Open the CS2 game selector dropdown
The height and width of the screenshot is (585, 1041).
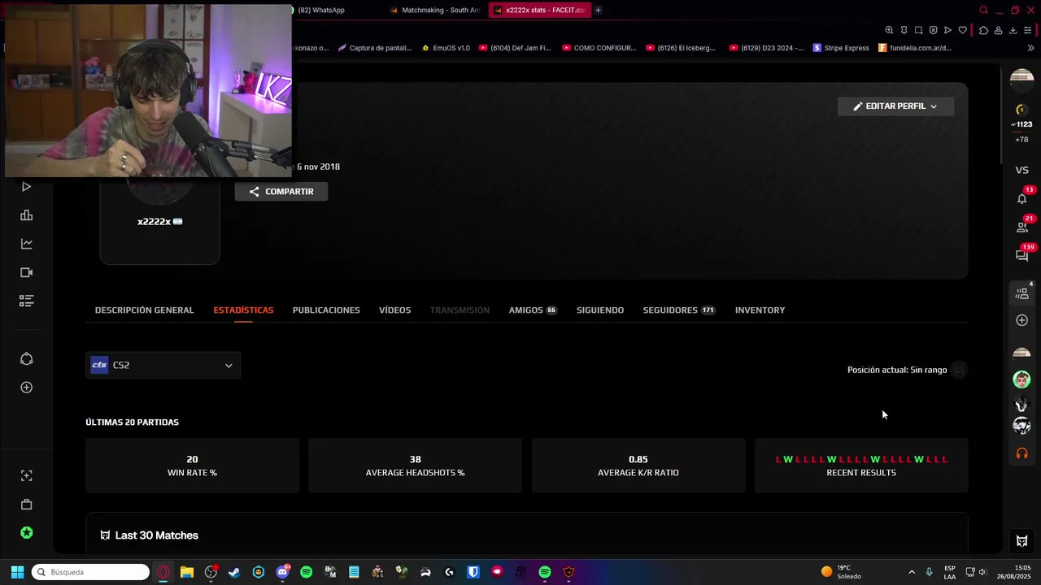(x=163, y=366)
